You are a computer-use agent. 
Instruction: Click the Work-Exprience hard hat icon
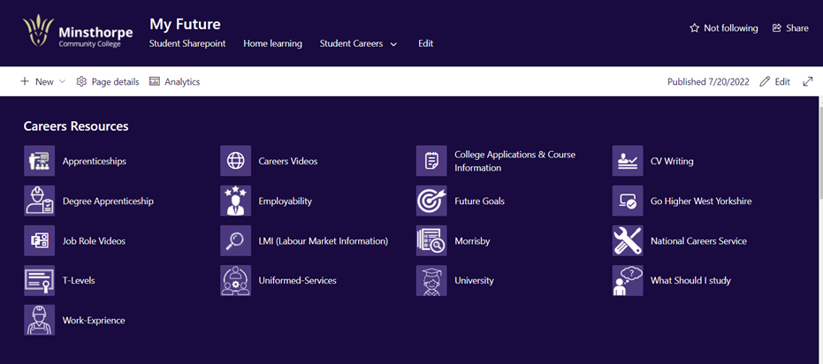[x=40, y=320]
